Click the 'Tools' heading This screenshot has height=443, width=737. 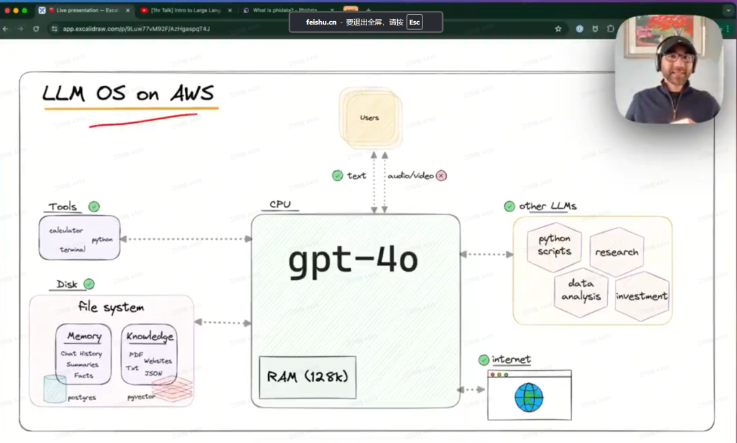pos(63,206)
